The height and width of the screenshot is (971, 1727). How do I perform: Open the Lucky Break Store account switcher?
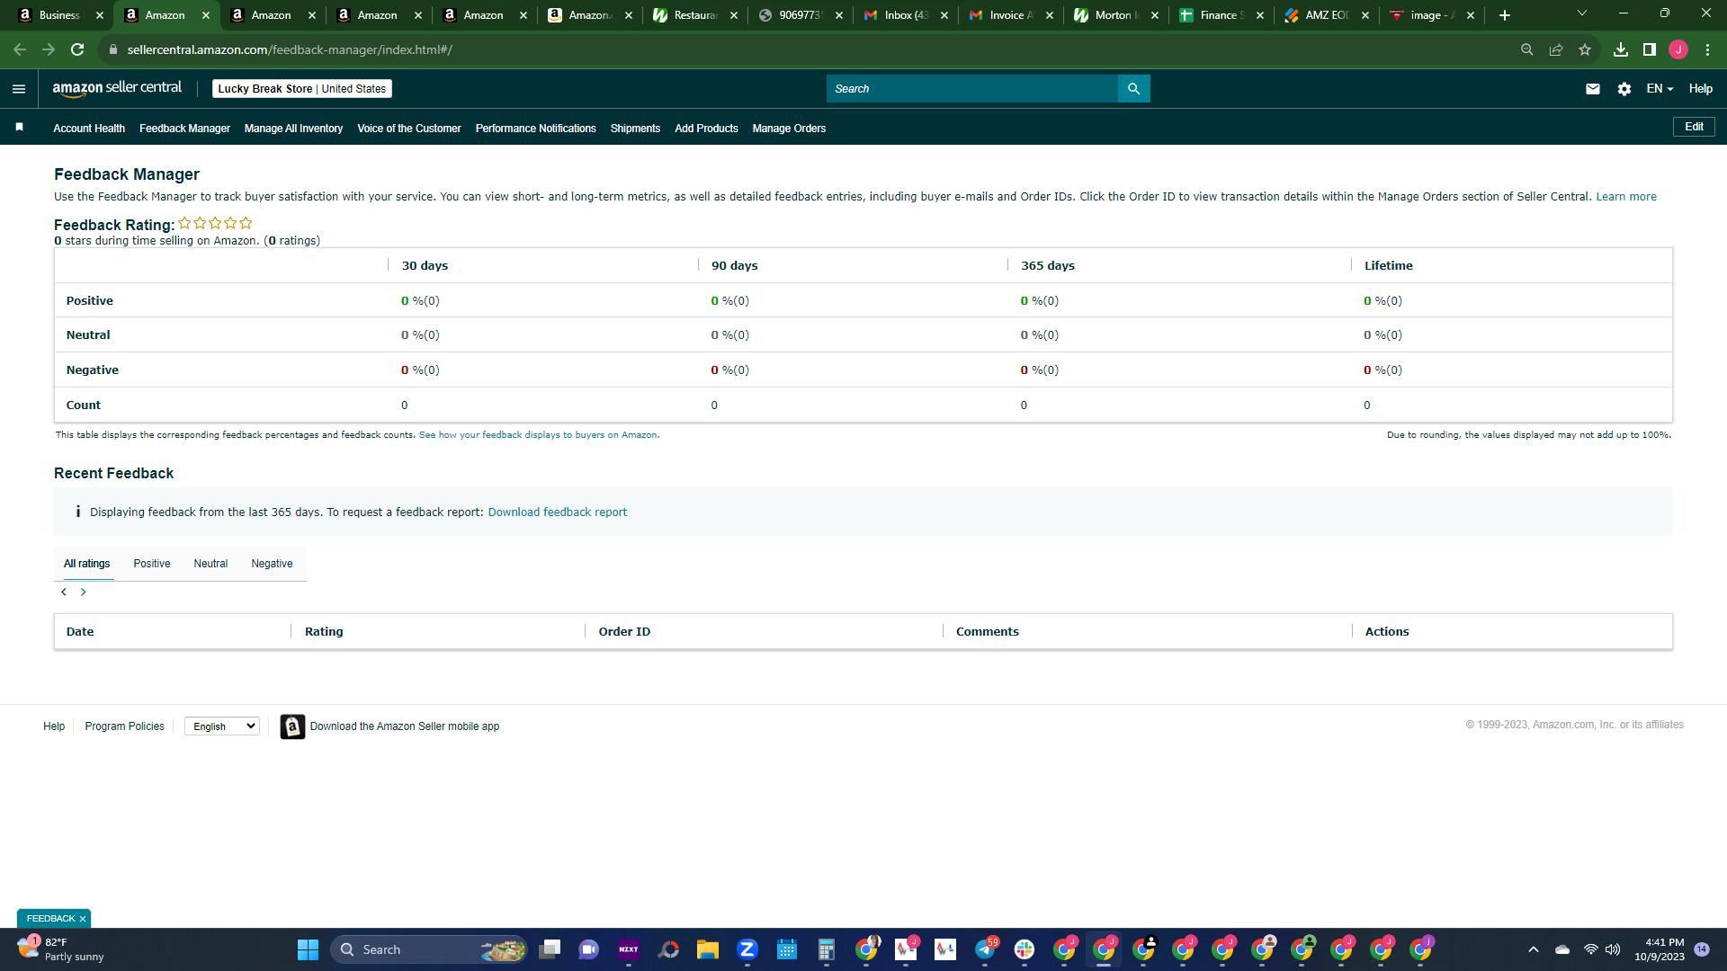pyautogui.click(x=302, y=89)
